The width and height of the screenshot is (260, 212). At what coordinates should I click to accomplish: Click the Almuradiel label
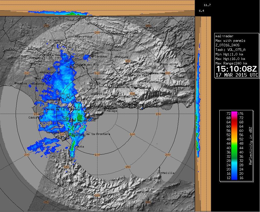click(x=148, y=27)
